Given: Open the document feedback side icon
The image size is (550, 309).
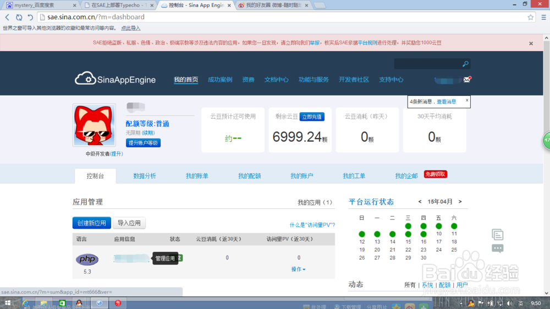Looking at the screenshot, I should 497,234.
